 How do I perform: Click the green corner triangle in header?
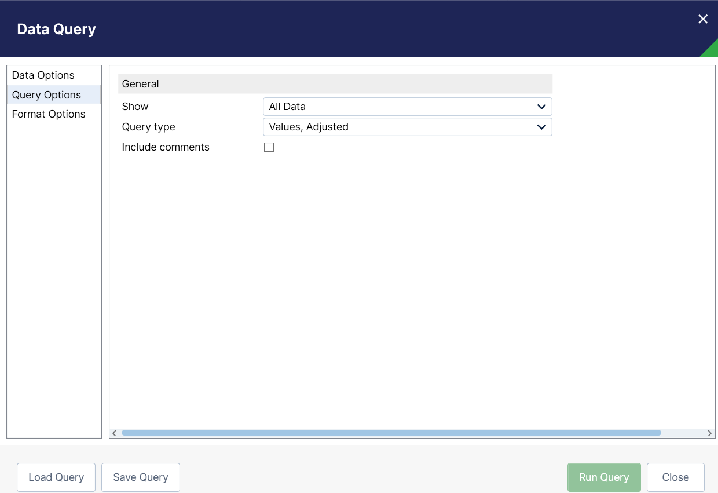(x=710, y=50)
